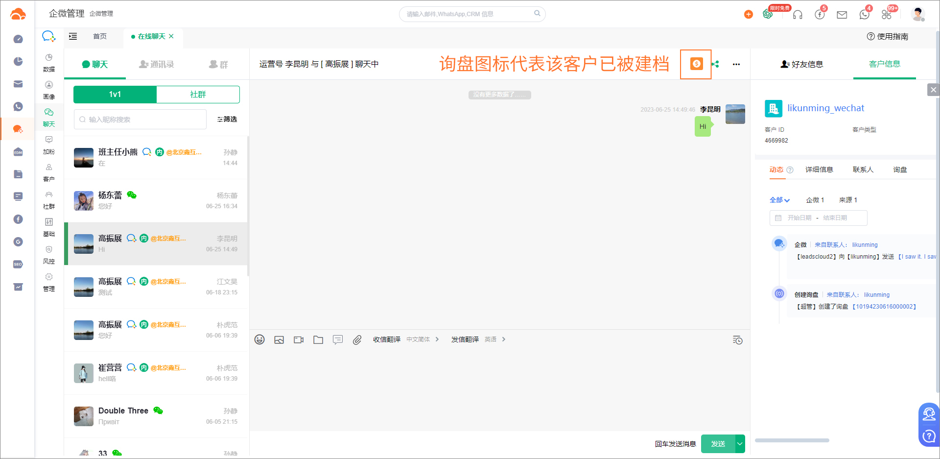Image resolution: width=940 pixels, height=459 pixels.
Task: Click the image upload icon
Action: click(x=279, y=339)
